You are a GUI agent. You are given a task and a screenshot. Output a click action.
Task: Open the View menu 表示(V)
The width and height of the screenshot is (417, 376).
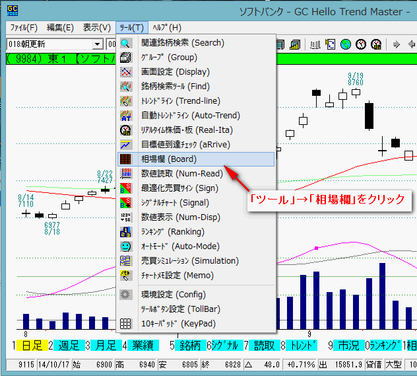click(x=96, y=28)
